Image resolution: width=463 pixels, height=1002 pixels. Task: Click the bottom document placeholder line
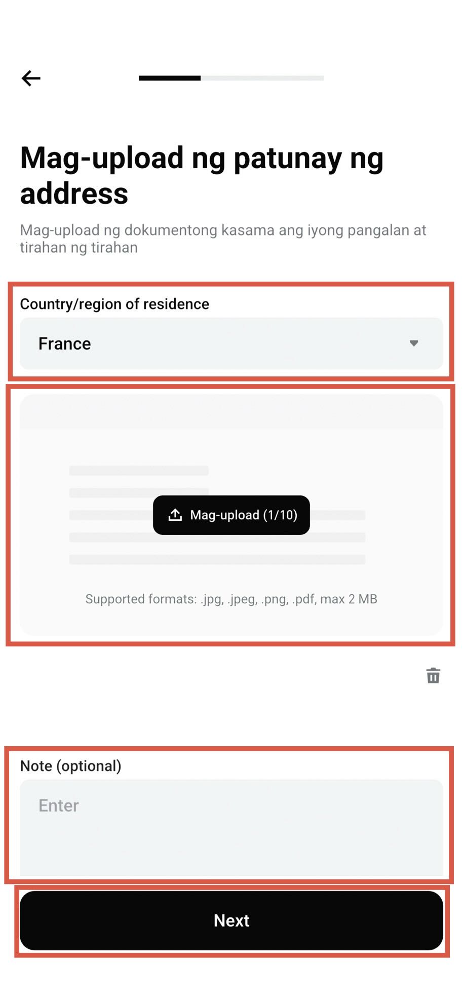(217, 560)
